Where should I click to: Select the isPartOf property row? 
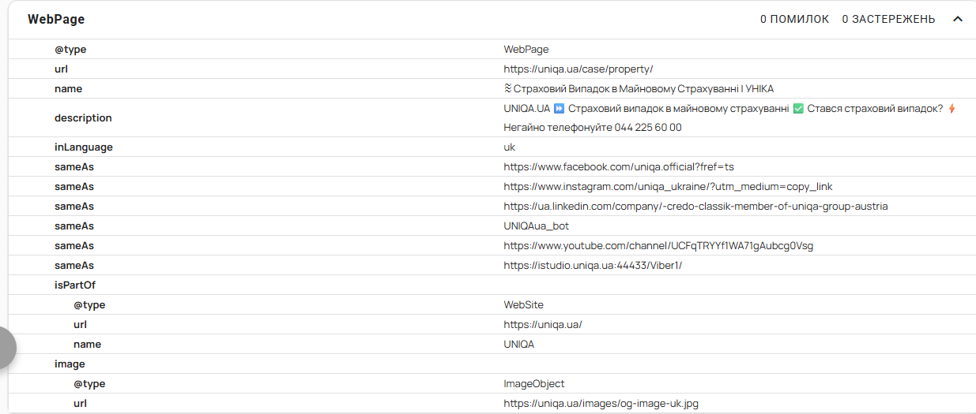click(75, 285)
